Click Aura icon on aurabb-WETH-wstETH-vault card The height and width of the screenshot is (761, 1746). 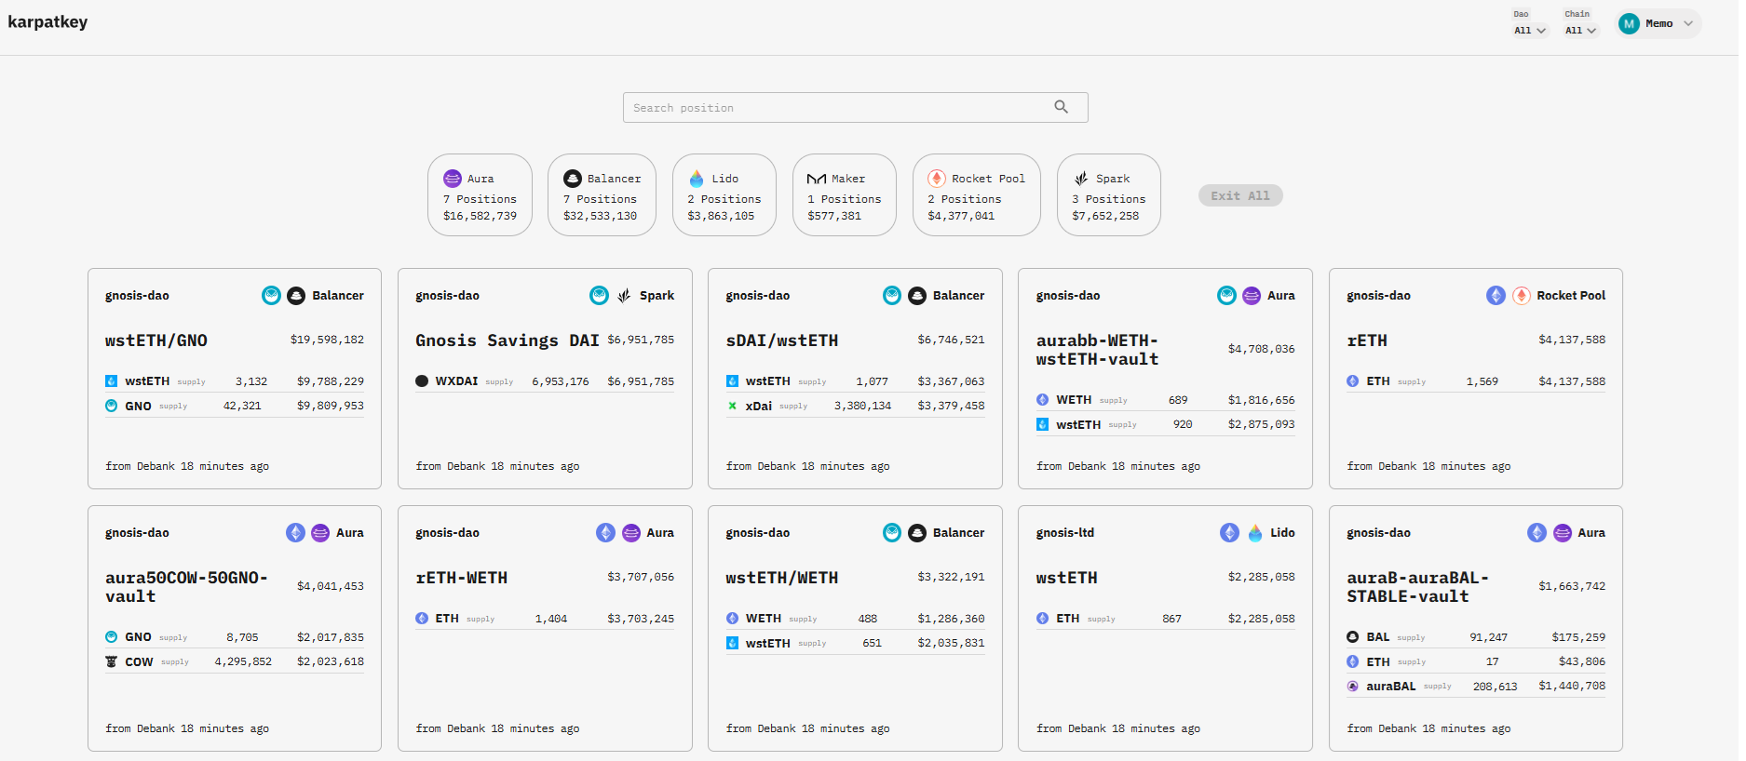(x=1252, y=296)
